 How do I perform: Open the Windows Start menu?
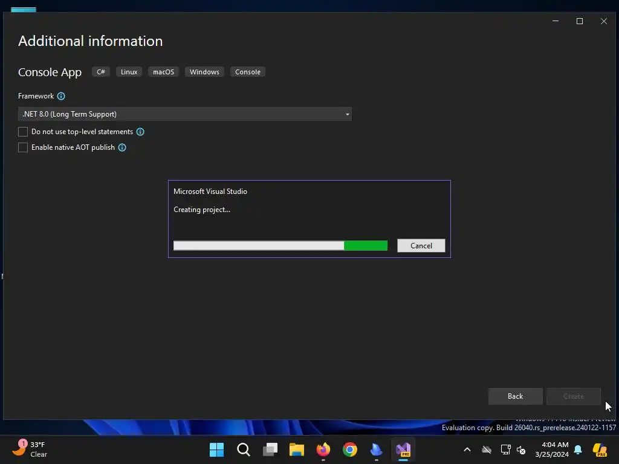(217, 449)
